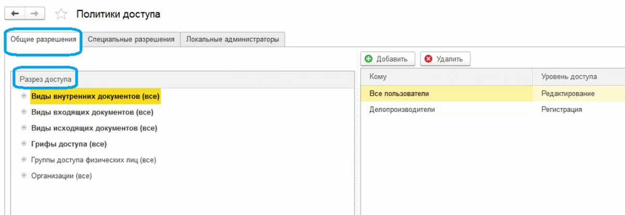Expand Грифы доступа (все) node
625x215 pixels.
point(23,144)
